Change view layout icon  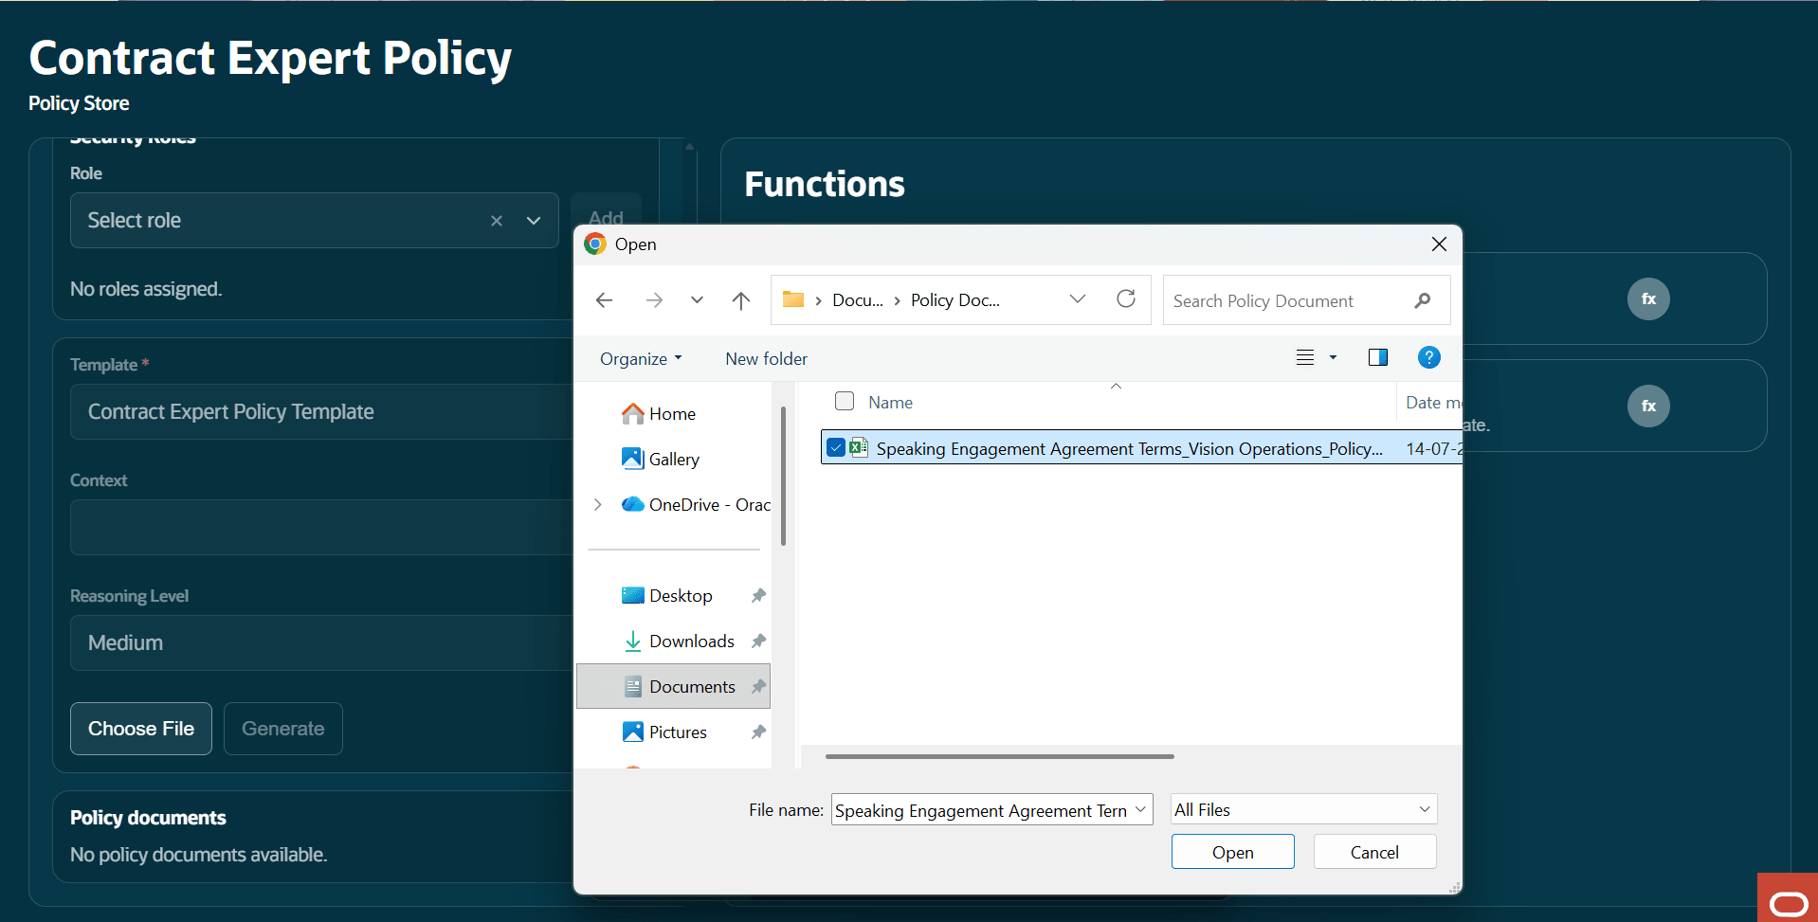pyautogui.click(x=1305, y=357)
